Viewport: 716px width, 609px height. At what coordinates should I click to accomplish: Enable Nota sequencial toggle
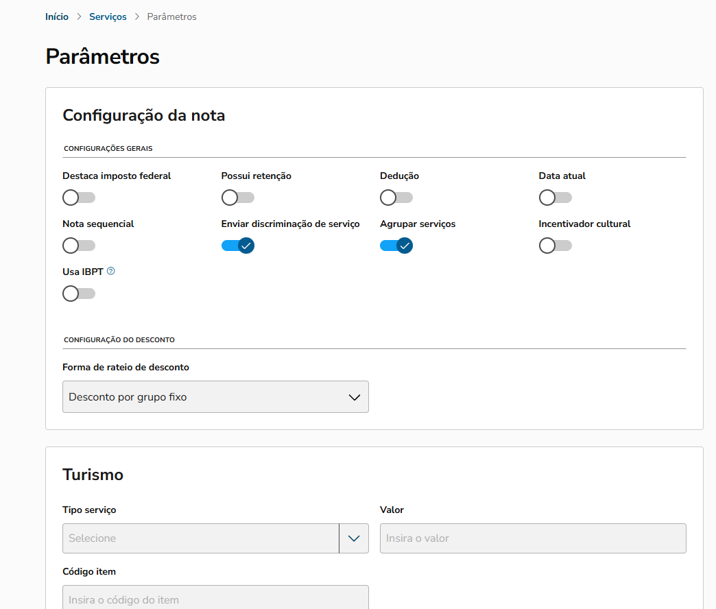[x=78, y=246]
